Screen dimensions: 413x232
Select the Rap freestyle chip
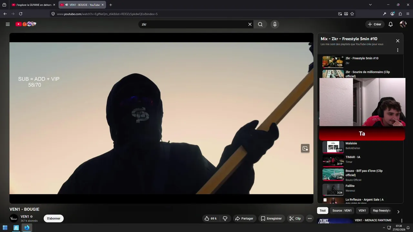tap(382, 211)
